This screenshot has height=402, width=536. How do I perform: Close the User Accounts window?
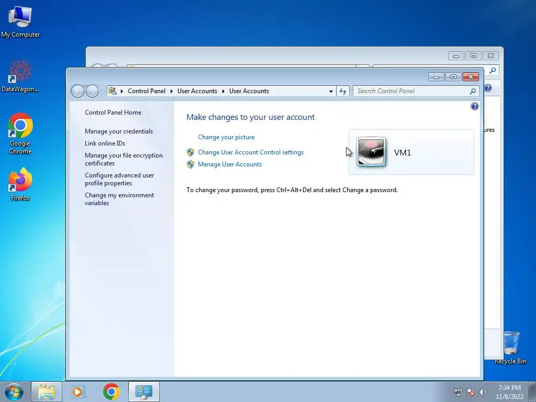coord(471,77)
